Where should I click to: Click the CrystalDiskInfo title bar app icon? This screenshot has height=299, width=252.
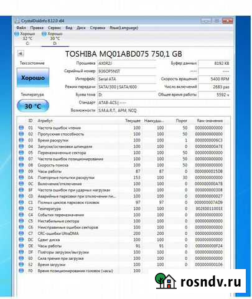[x=17, y=21]
